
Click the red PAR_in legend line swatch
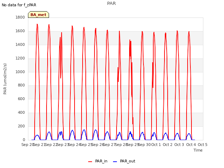point(90,162)
